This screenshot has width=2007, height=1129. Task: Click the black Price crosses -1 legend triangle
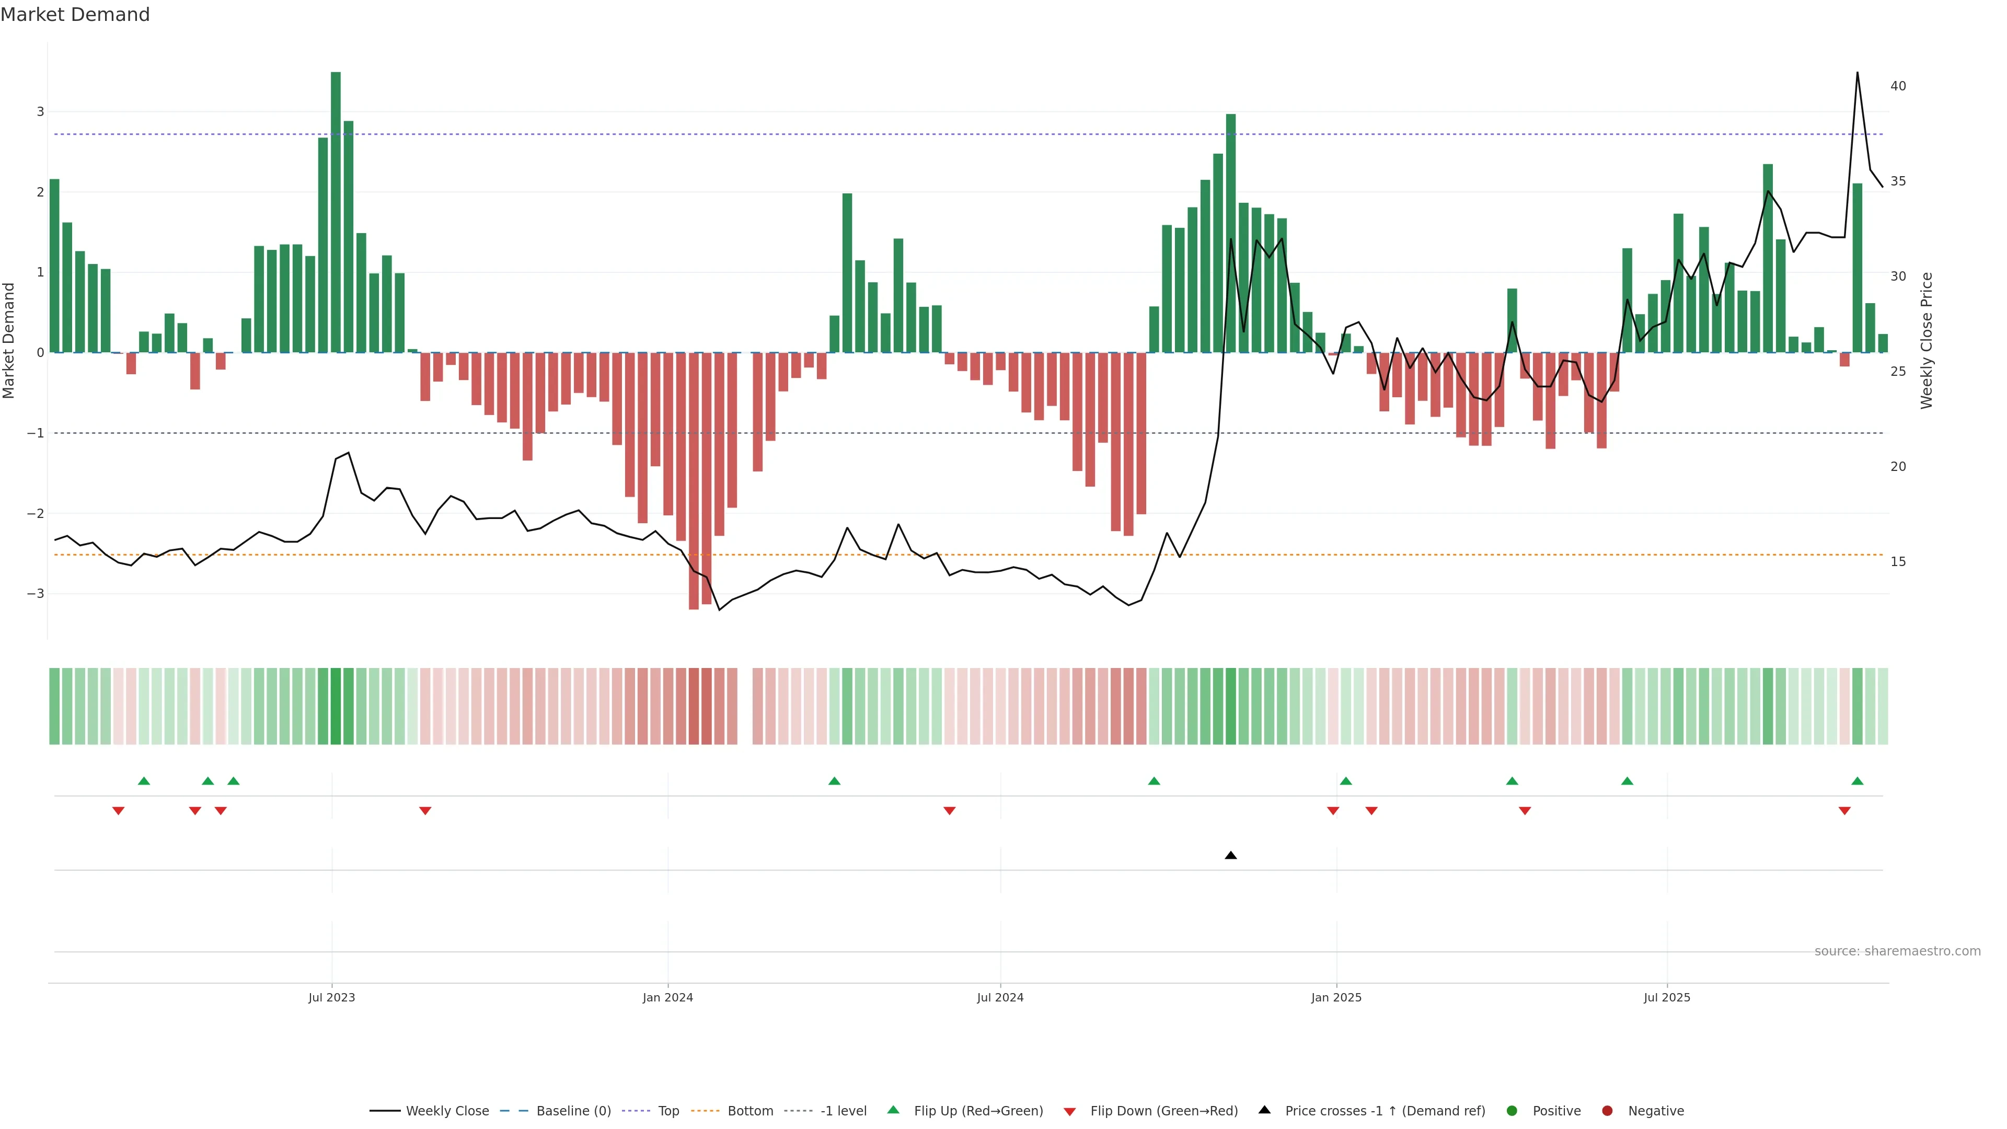[1264, 1110]
